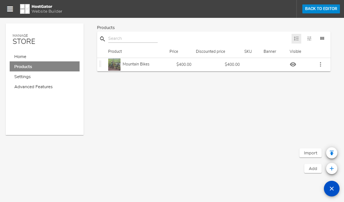Open Mountain Bikes more options menu

tap(321, 64)
